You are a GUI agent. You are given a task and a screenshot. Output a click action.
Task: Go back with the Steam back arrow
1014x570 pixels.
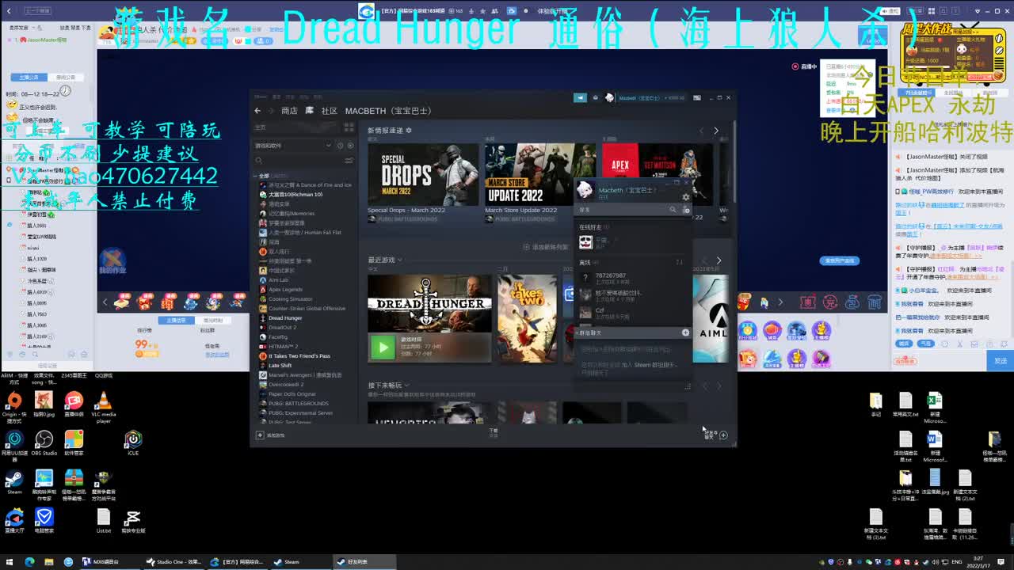(x=257, y=111)
